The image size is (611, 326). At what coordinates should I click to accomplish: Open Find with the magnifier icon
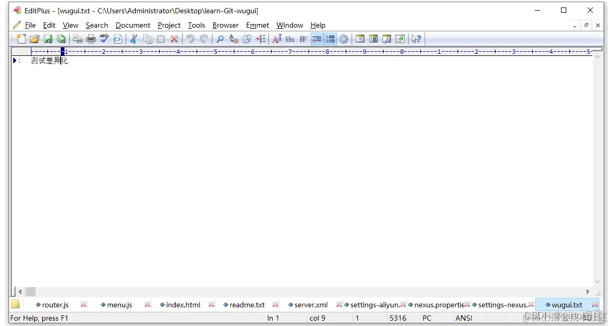pos(220,39)
